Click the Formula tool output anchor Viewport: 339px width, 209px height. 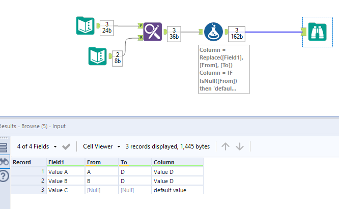[226, 32]
